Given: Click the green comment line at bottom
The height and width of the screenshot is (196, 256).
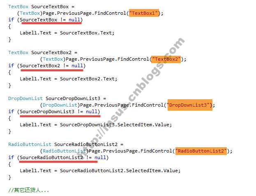Looking at the screenshot, I should (x=29, y=190).
